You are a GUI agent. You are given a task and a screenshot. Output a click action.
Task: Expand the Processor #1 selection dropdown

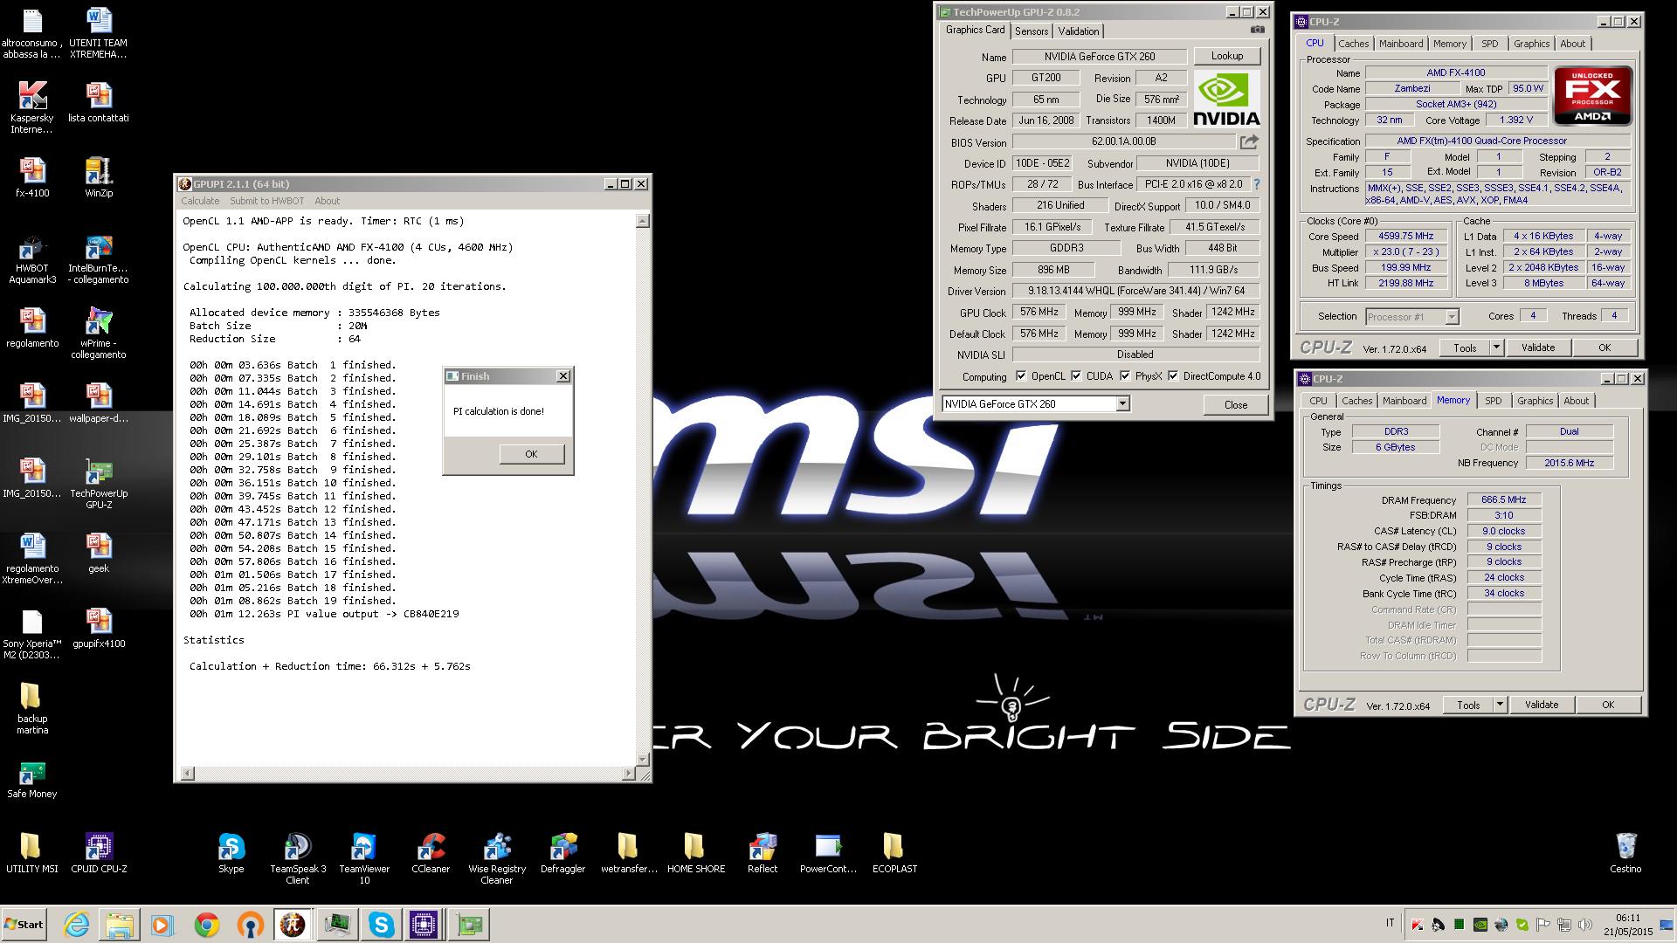tap(1452, 317)
